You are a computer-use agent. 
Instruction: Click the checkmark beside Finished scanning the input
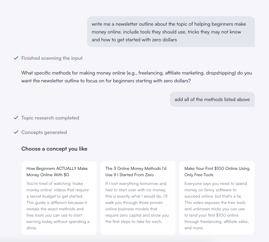pyautogui.click(x=16, y=58)
